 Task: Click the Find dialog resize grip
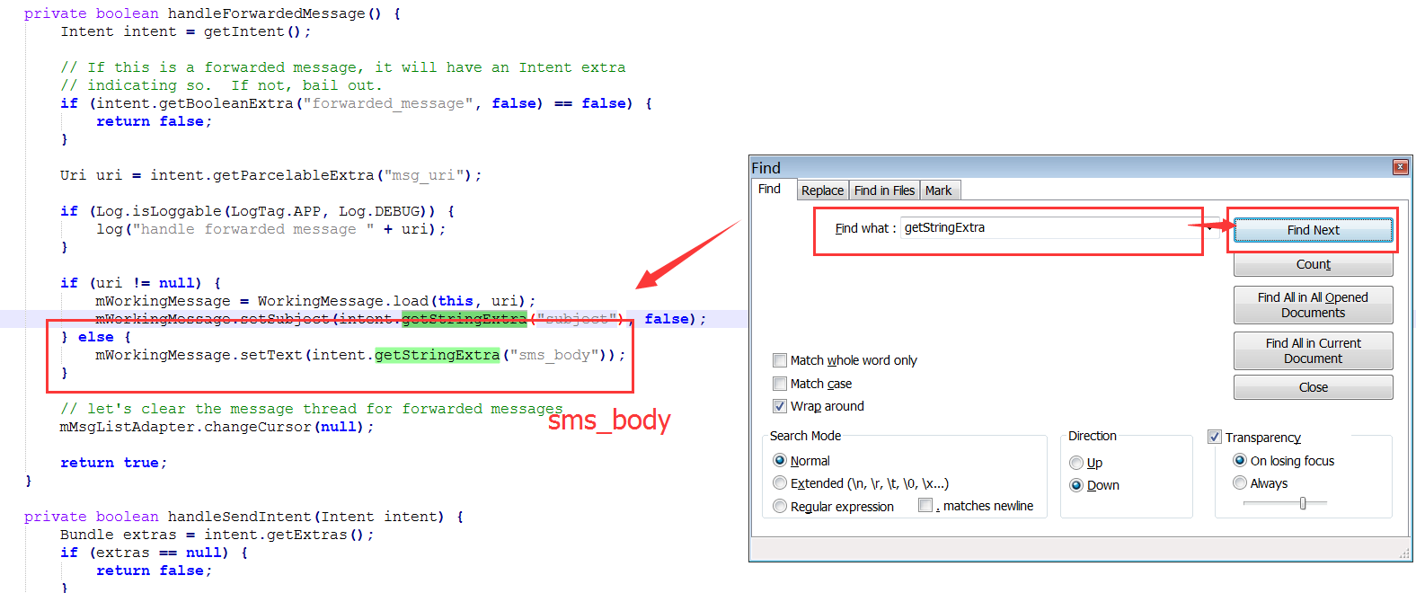[1404, 553]
